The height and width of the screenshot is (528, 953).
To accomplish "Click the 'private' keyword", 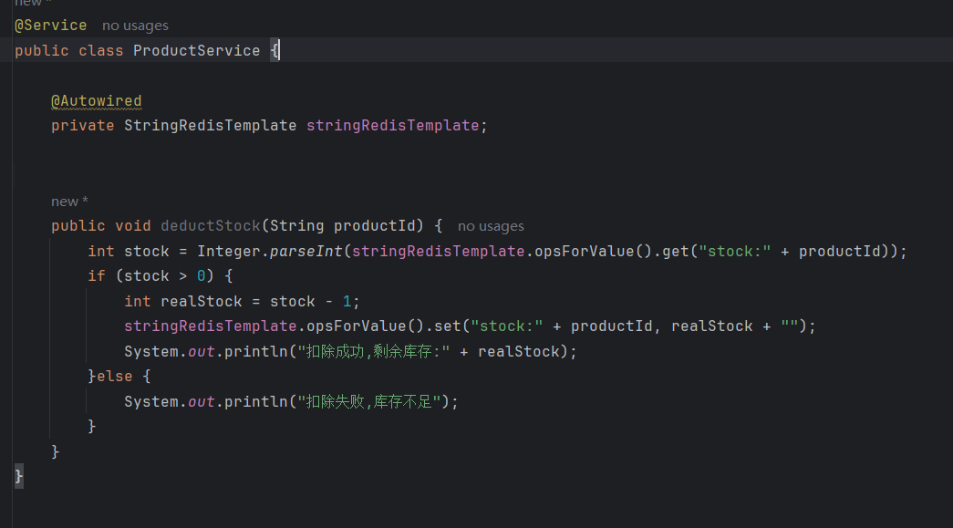I will (83, 126).
